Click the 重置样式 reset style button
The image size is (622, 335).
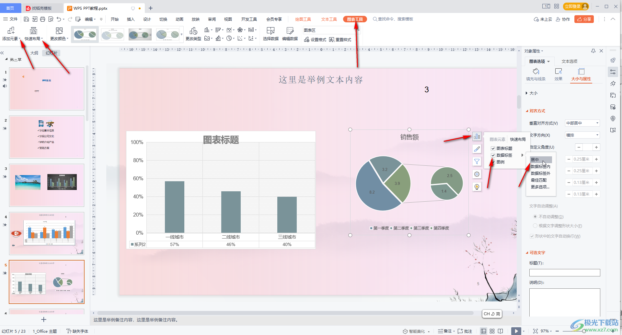340,39
